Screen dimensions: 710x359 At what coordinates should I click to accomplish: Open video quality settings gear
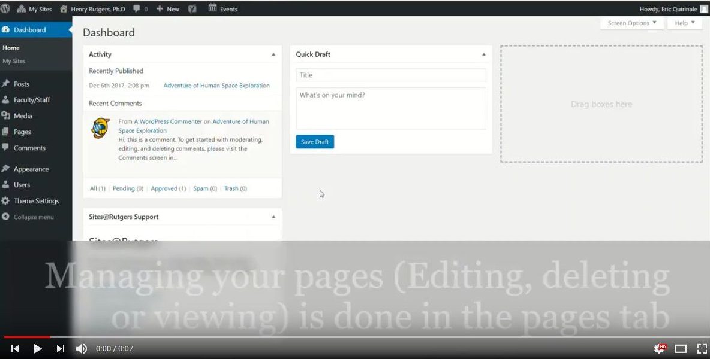coord(659,348)
